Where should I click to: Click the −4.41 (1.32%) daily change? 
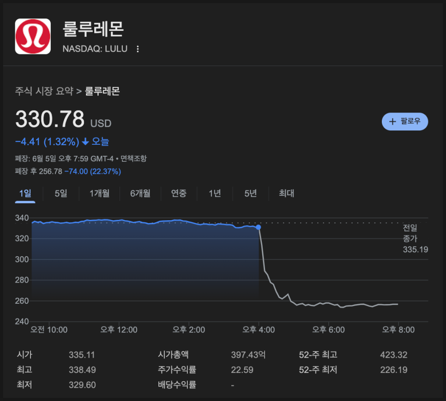tap(47, 142)
